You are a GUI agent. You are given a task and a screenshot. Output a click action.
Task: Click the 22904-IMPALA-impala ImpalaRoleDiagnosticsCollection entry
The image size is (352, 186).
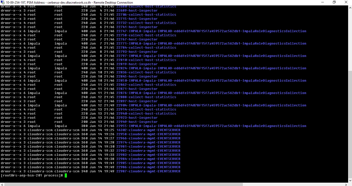pos(211,105)
